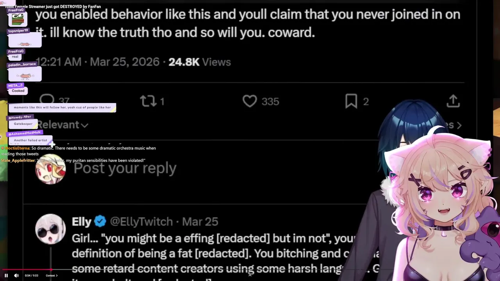Click the Elly display name
Image resolution: width=500 pixels, height=281 pixels.
[81, 222]
